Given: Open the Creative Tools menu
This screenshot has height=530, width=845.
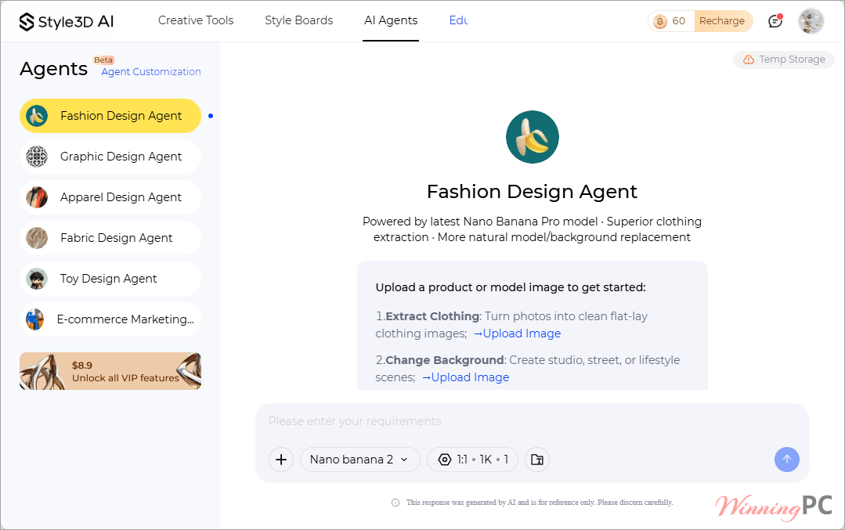Looking at the screenshot, I should [196, 20].
